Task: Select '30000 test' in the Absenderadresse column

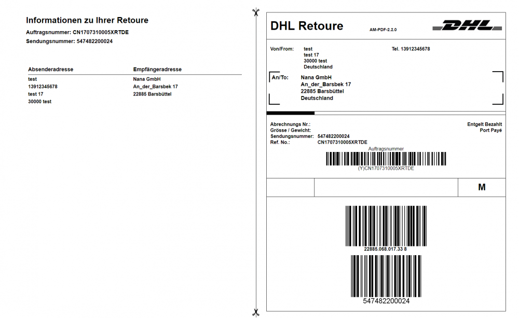Action: pos(40,102)
